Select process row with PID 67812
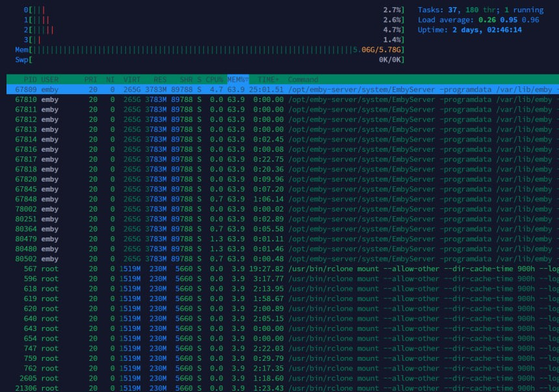 tap(282, 119)
